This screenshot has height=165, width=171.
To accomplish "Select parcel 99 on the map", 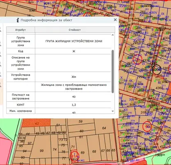I will click(x=42, y=151).
